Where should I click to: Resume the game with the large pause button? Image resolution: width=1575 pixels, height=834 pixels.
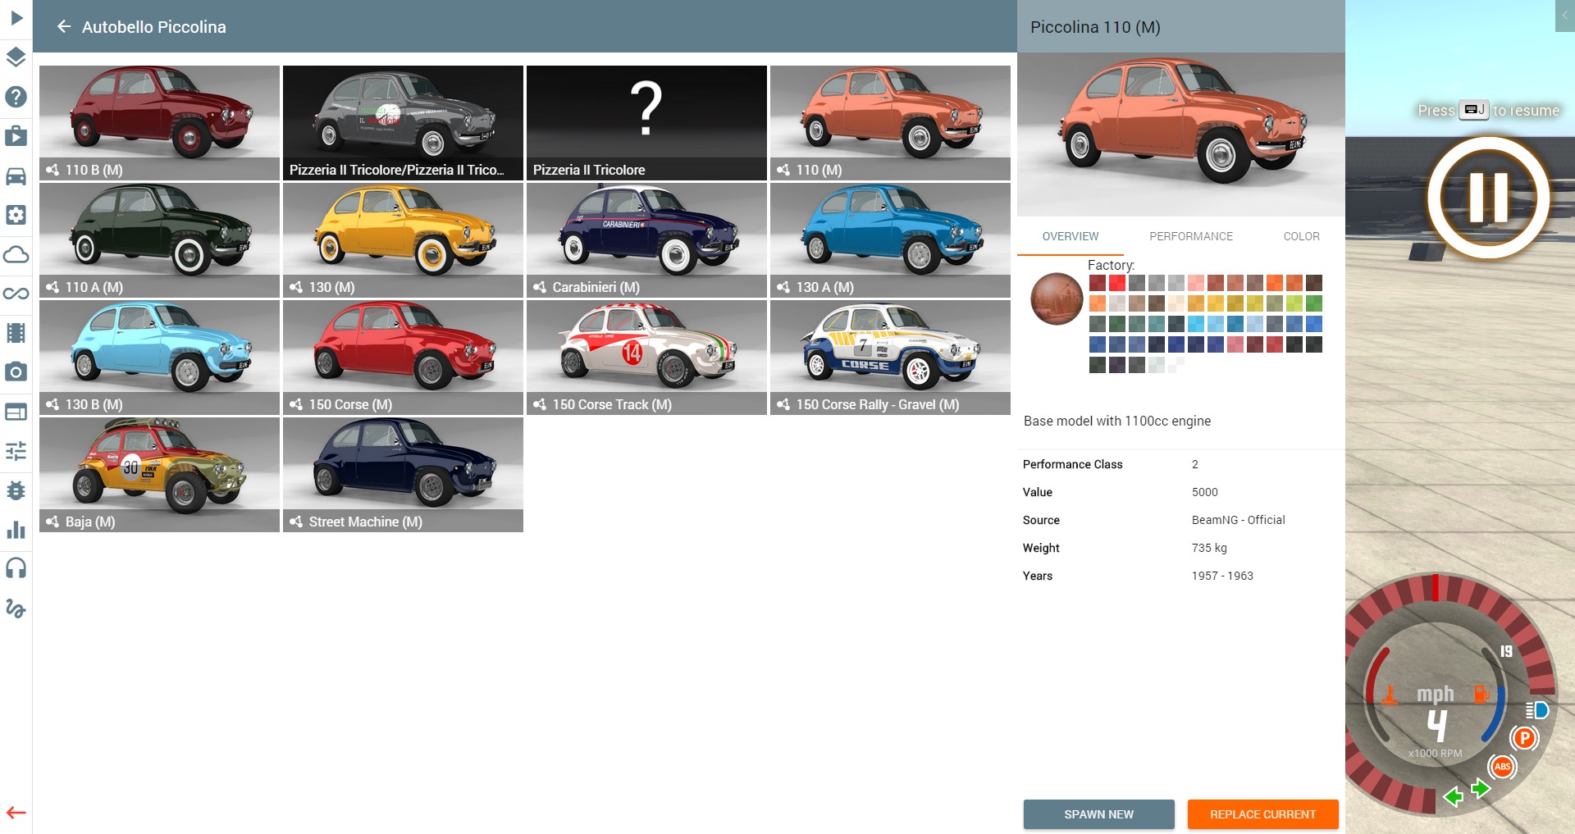click(x=1488, y=198)
